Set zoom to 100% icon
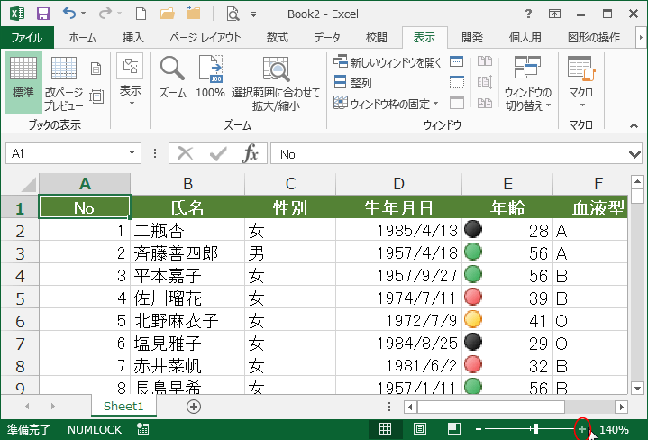 tap(210, 77)
